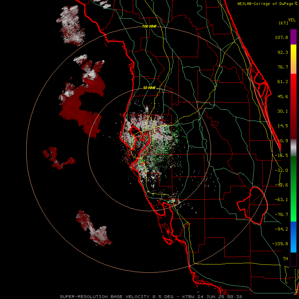Click the 14.5 velocity scale value
Image resolution: width=299 pixels, height=299 pixels.
(283, 126)
